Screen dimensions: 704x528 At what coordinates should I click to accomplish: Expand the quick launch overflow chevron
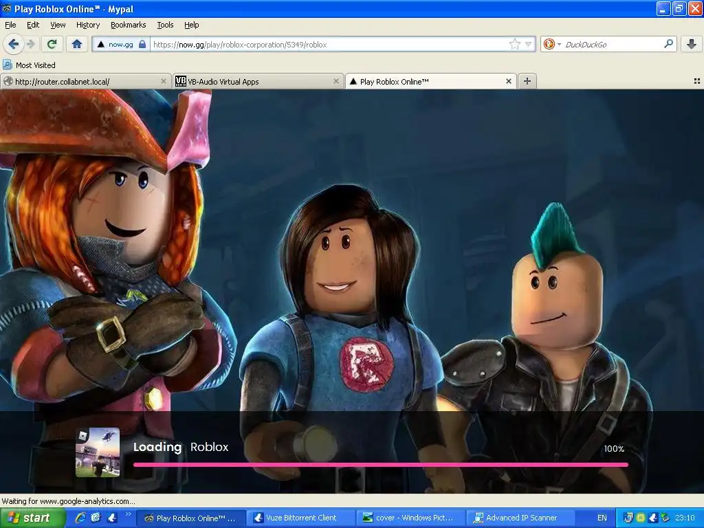[x=128, y=514]
